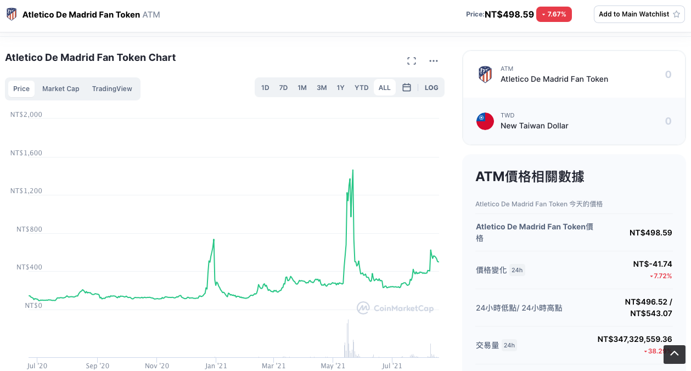The image size is (691, 371).
Task: Select the 1D time range
Action: [265, 87]
